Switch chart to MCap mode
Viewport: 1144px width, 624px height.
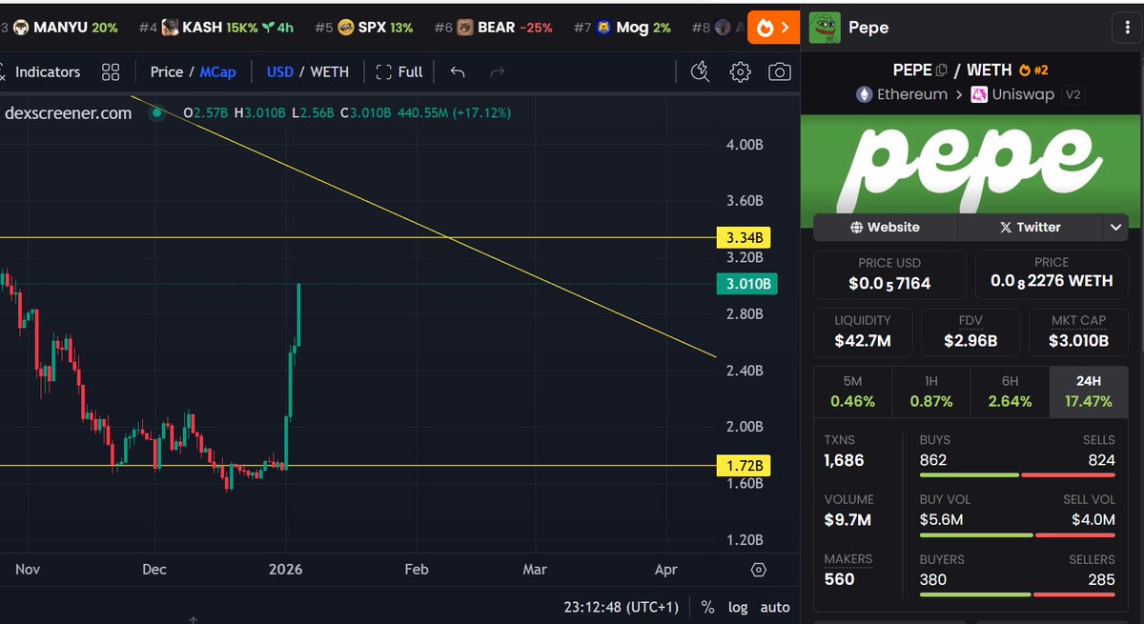[217, 71]
